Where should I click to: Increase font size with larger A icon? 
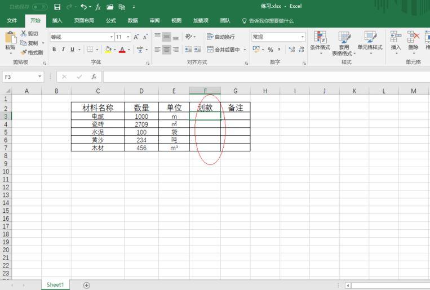(x=136, y=37)
